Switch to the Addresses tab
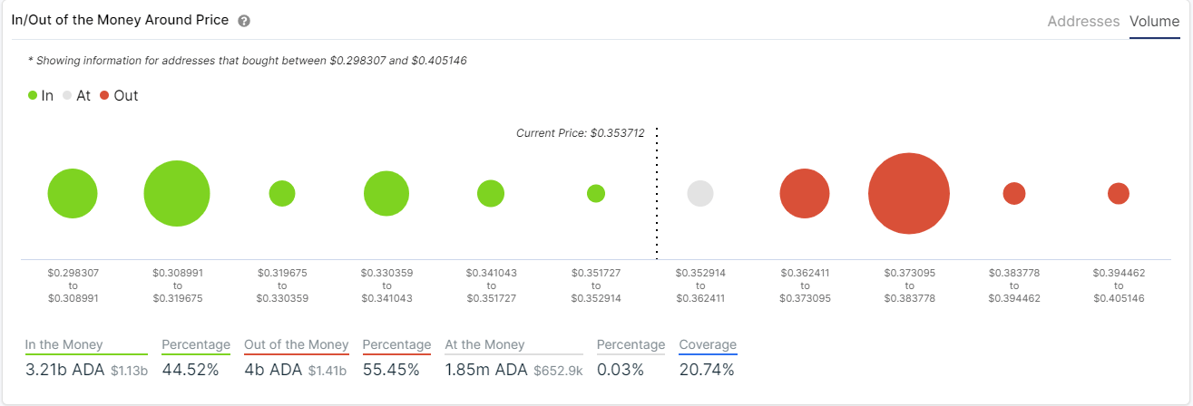Screen dimensions: 1193x406 pos(1083,21)
